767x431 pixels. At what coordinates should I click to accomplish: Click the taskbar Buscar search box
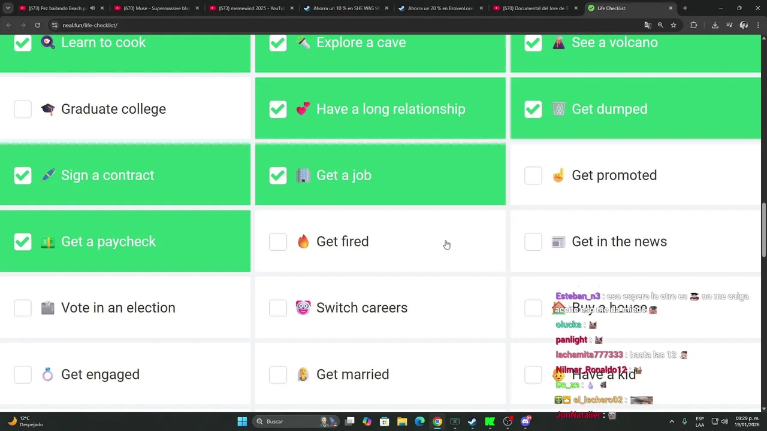(x=297, y=421)
